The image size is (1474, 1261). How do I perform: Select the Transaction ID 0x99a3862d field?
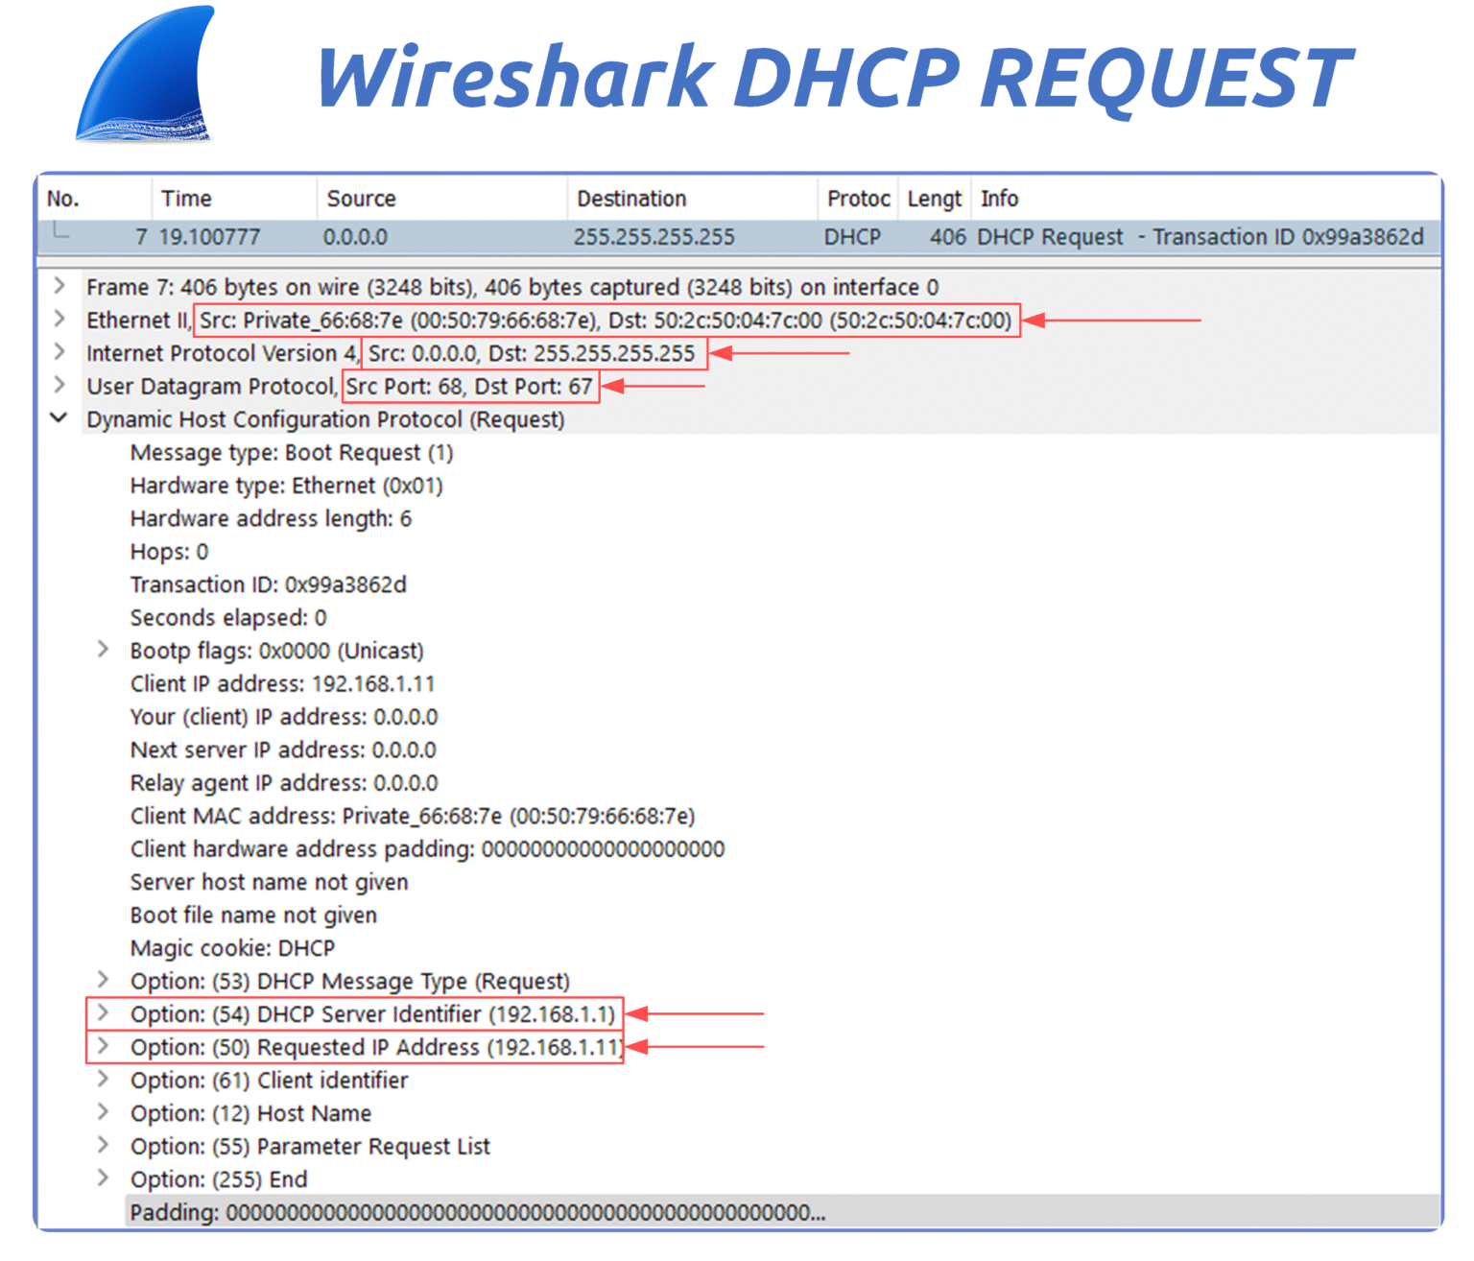269,584
